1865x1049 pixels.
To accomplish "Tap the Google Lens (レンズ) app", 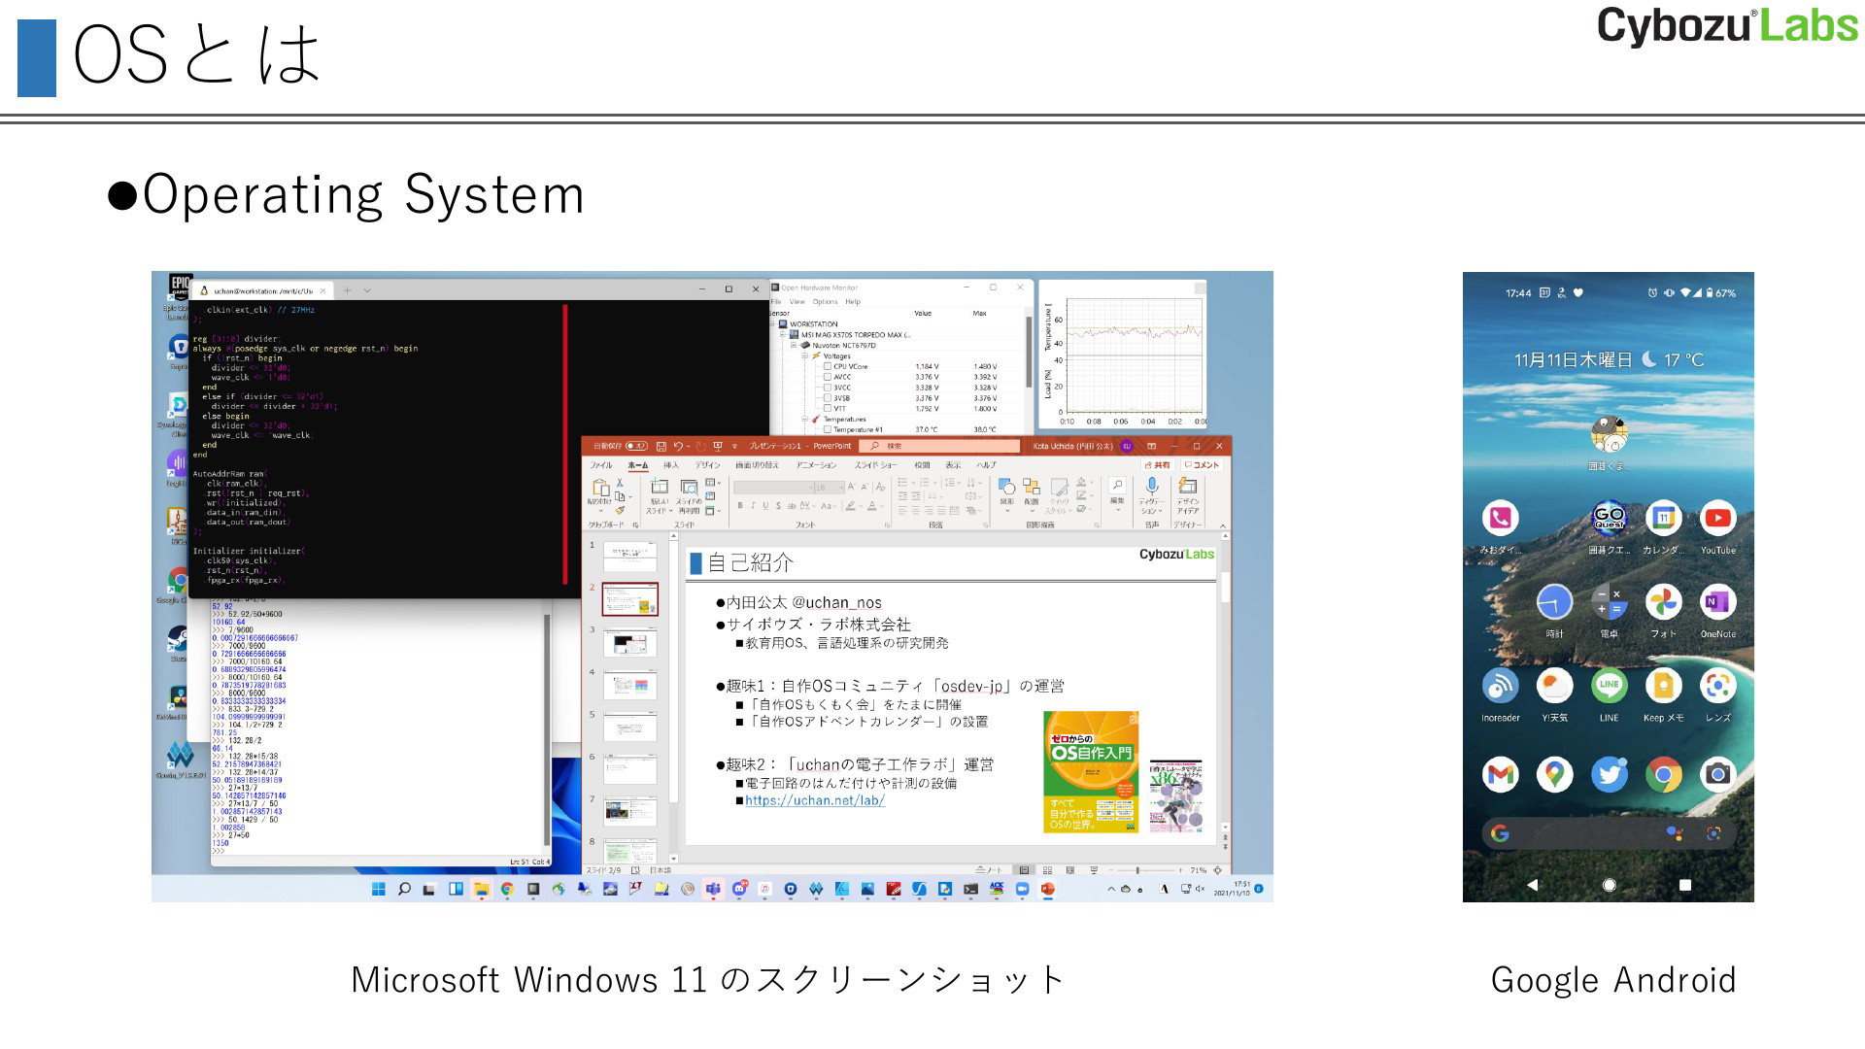I will point(1717,686).
